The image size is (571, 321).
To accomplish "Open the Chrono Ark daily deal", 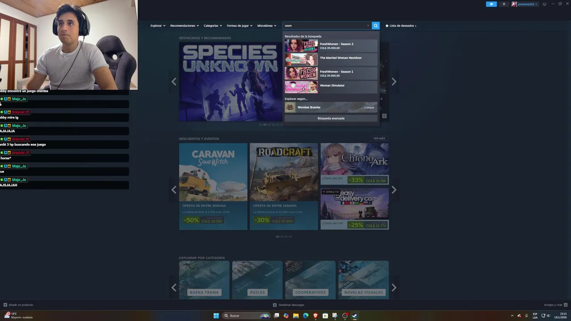I will point(355,164).
